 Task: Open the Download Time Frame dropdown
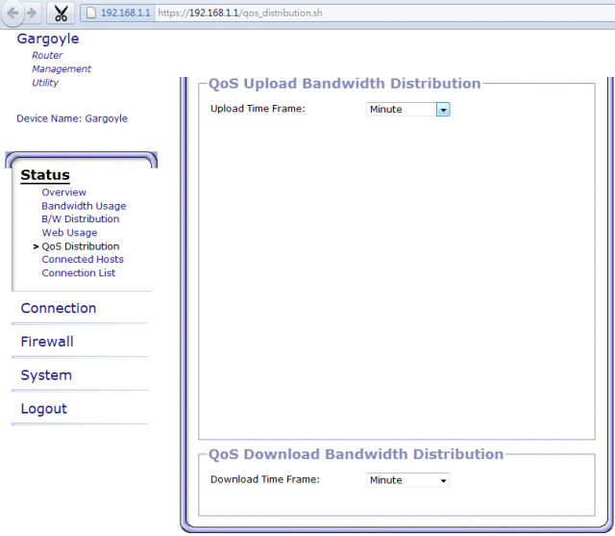(x=407, y=480)
